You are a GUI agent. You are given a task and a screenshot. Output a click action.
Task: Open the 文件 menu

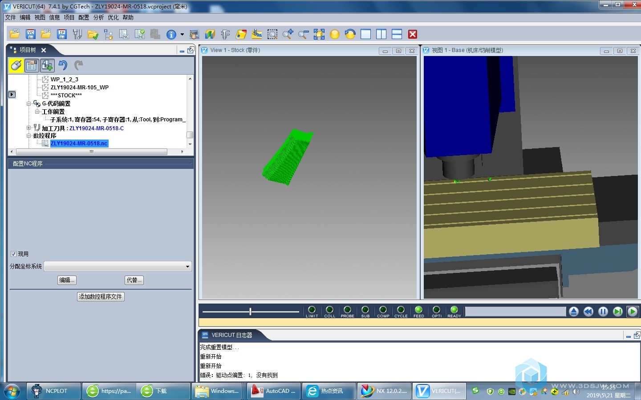pyautogui.click(x=10, y=17)
